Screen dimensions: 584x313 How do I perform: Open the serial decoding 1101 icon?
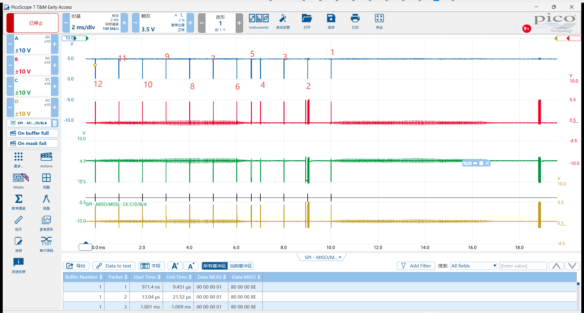(46, 241)
